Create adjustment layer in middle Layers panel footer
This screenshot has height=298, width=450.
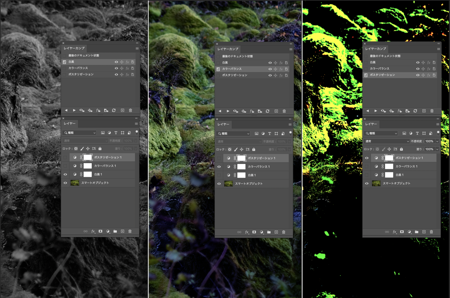point(262,232)
